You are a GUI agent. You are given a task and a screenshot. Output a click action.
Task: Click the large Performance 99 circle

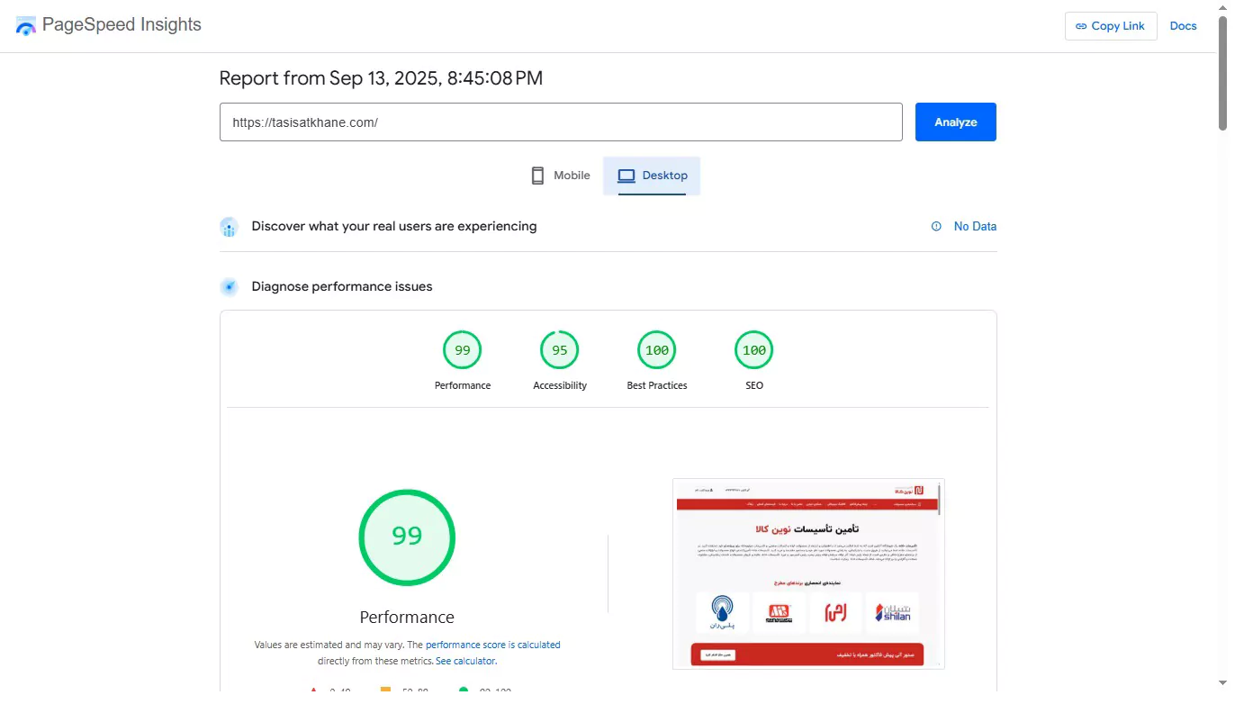[407, 537]
